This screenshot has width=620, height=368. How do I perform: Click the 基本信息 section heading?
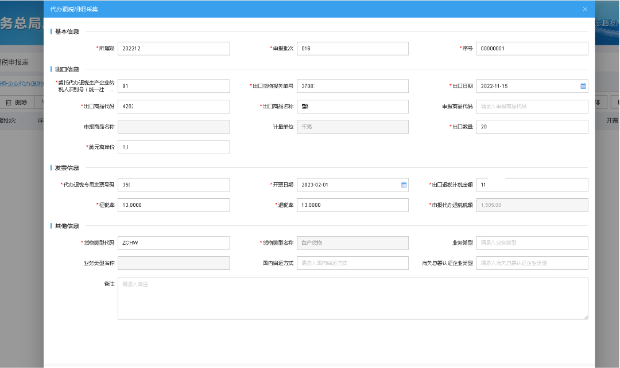point(67,32)
